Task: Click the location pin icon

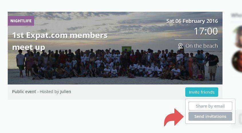Action: coord(180,46)
